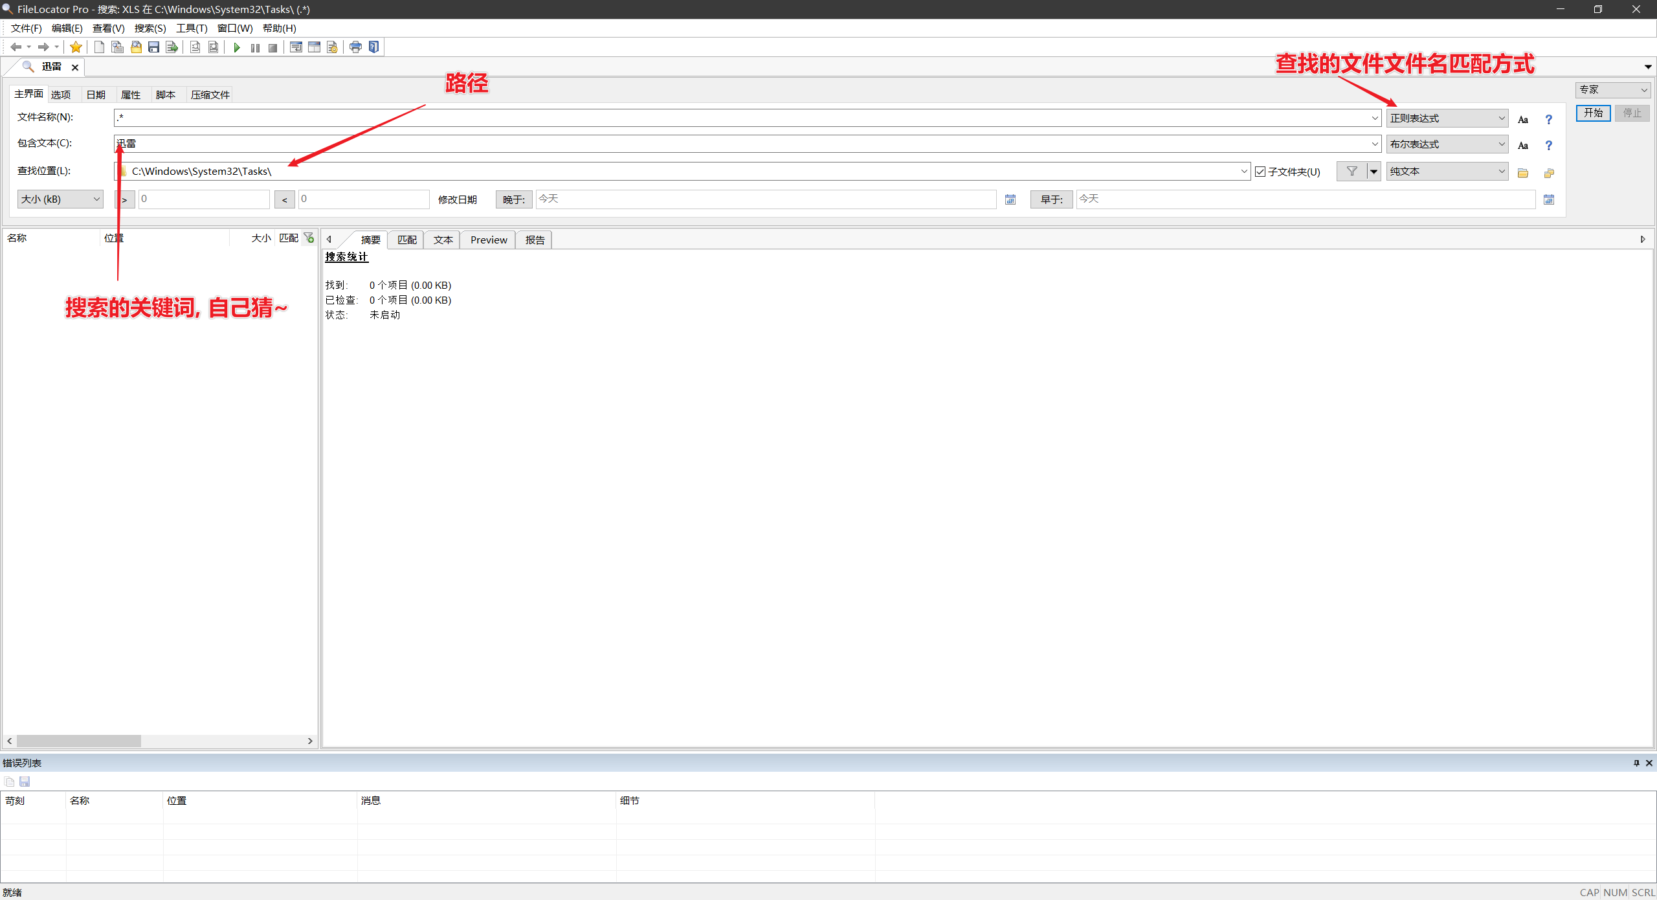The width and height of the screenshot is (1657, 900).
Task: Click the Pause search toolbar icon
Action: click(x=255, y=47)
